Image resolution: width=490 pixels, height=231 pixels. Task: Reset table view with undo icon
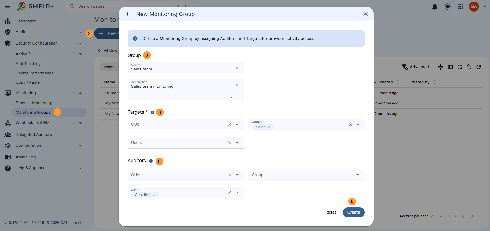tap(469, 67)
